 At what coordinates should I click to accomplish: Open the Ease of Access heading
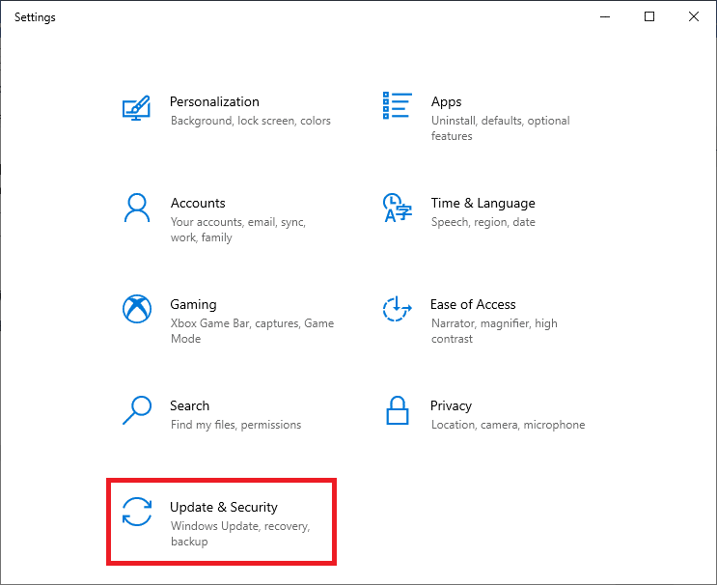point(473,304)
